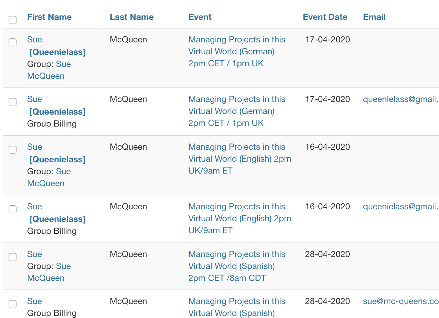Sort by Email column header

click(374, 17)
